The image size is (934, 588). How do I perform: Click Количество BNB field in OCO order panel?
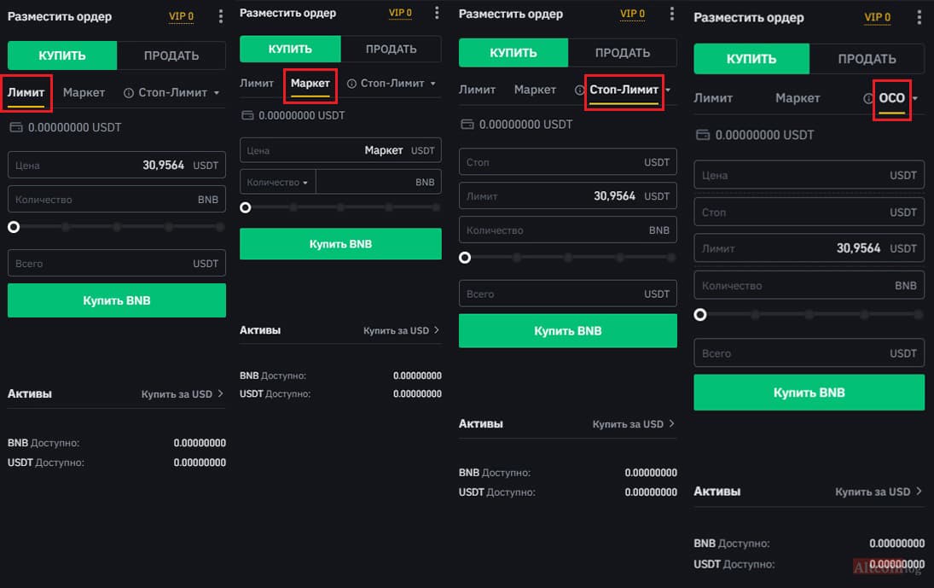click(809, 286)
